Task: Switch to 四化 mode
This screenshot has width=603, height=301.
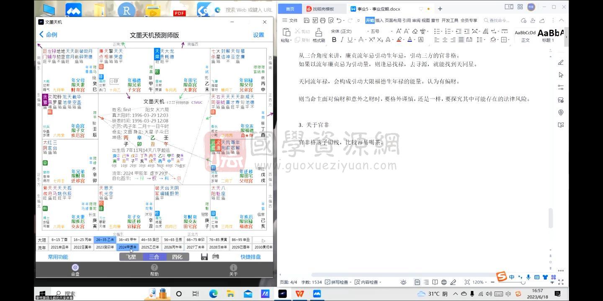Action: [x=178, y=257]
